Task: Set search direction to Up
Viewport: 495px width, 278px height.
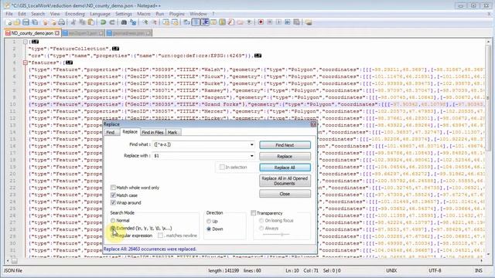Action: 209,222
